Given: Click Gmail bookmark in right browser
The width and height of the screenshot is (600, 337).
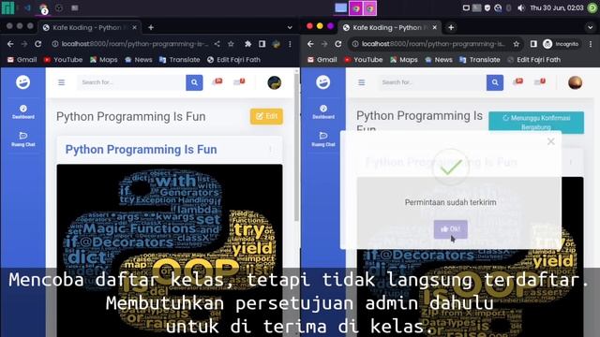Looking at the screenshot, I should tap(322, 60).
